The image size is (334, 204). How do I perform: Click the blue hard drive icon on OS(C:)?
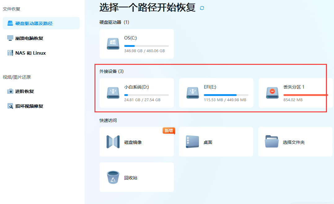[113, 44]
